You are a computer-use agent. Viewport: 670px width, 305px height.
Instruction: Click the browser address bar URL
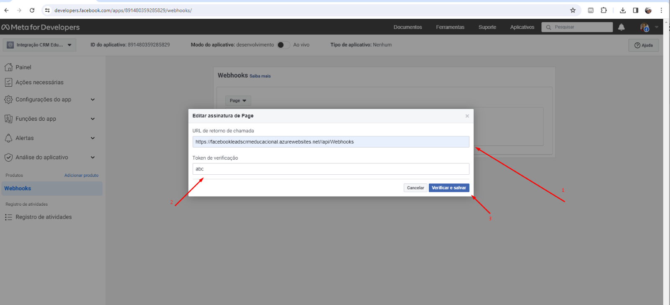coord(123,10)
